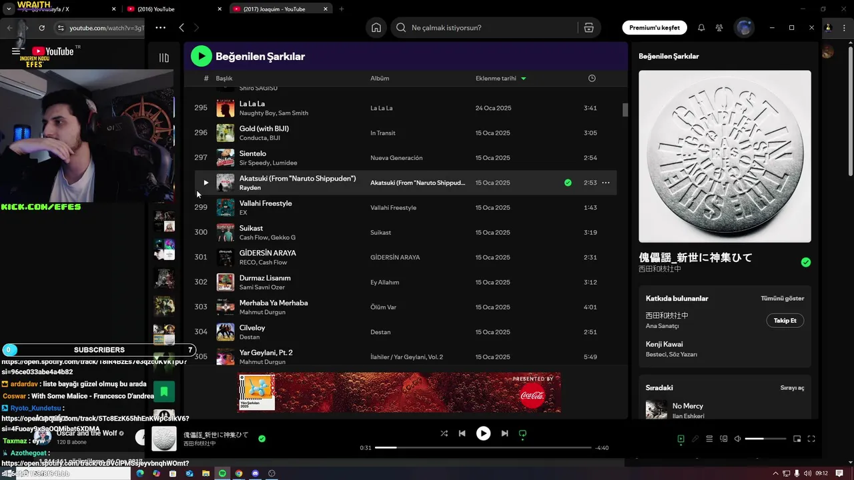Screen dimensions: 854x480
Task: Open lyrics microphone icon
Action: 695,439
